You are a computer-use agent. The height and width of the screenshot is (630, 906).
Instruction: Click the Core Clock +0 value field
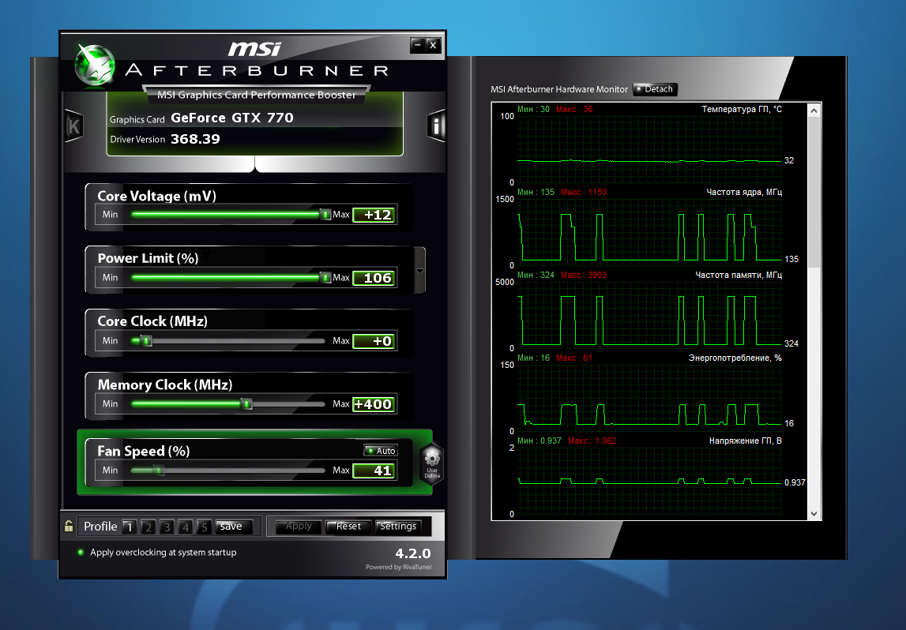point(374,341)
